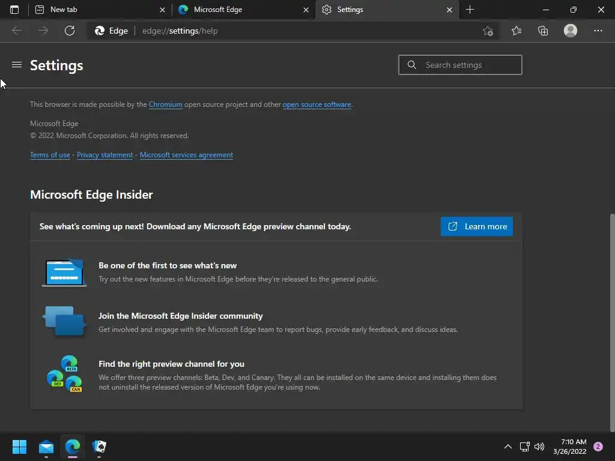Minimize the Edge window
The height and width of the screenshot is (461, 615).
point(545,10)
